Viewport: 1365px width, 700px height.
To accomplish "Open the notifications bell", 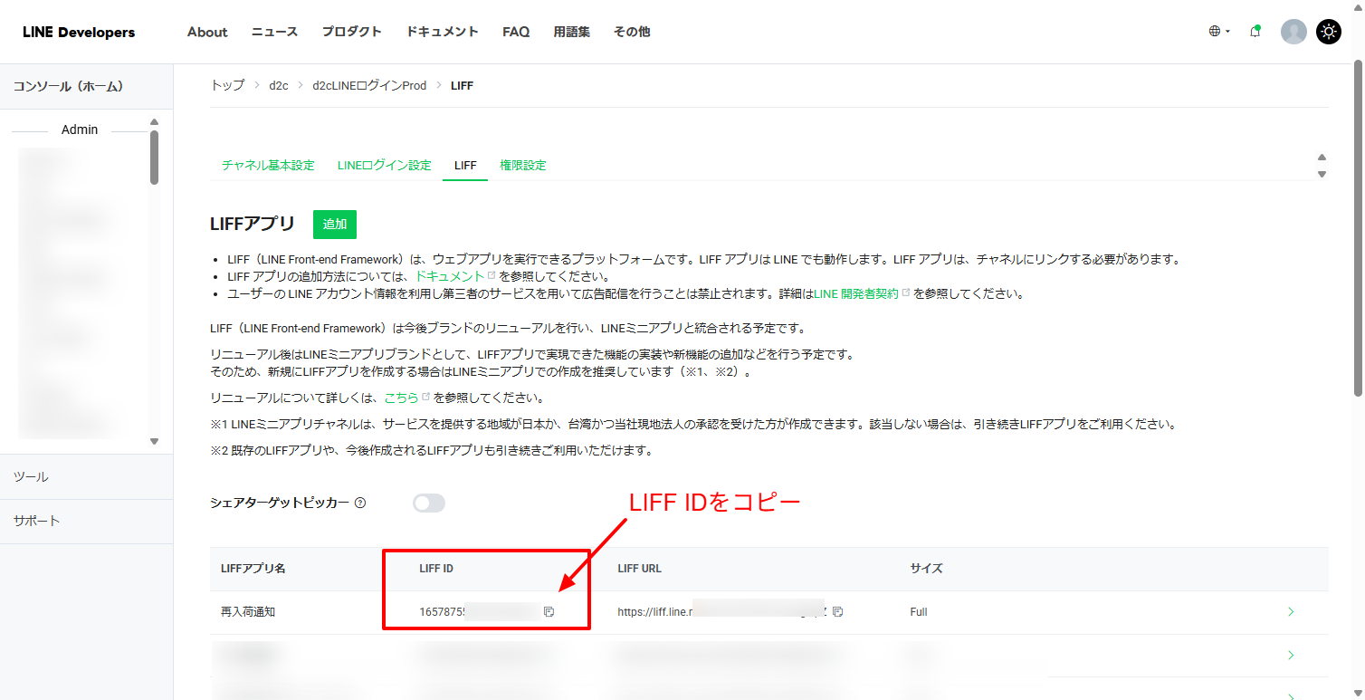I will point(1255,32).
